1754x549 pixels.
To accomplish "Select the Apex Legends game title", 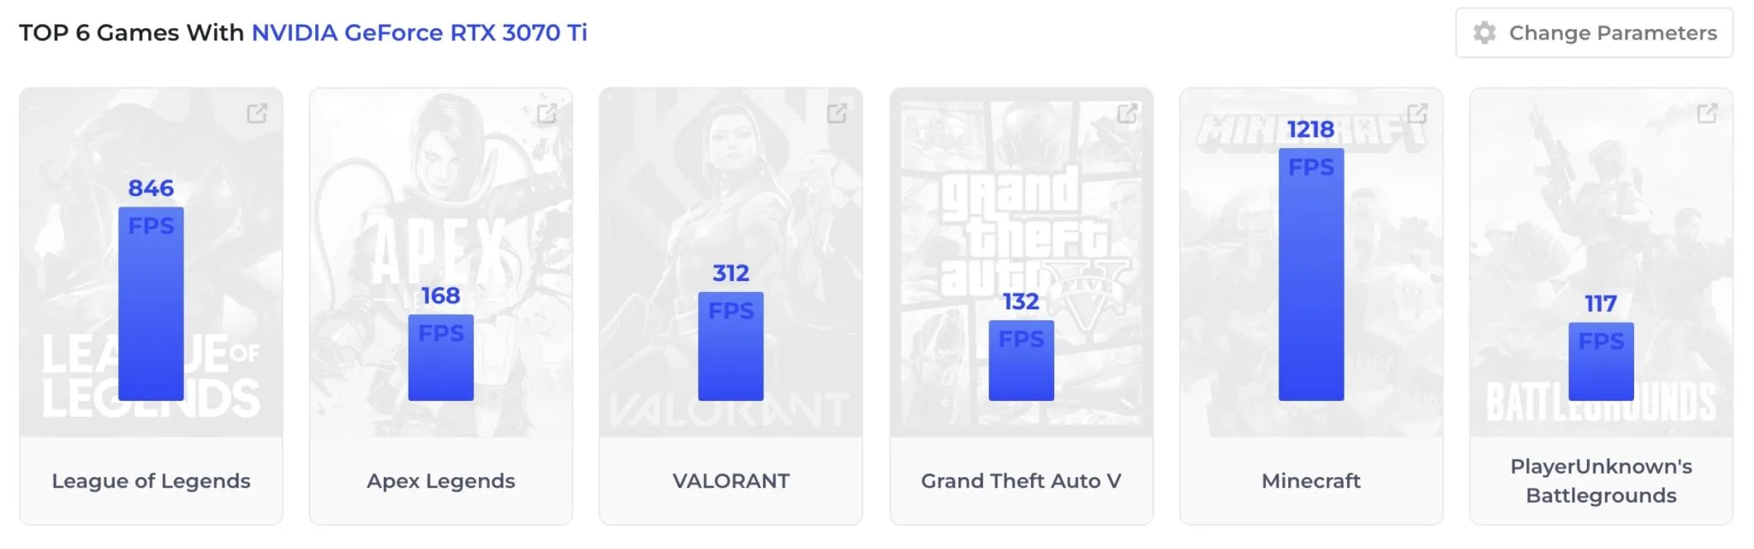I will pos(441,480).
